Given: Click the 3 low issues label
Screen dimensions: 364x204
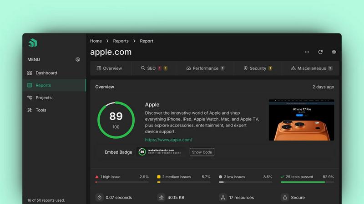Looking at the screenshot, I should pos(234,177).
